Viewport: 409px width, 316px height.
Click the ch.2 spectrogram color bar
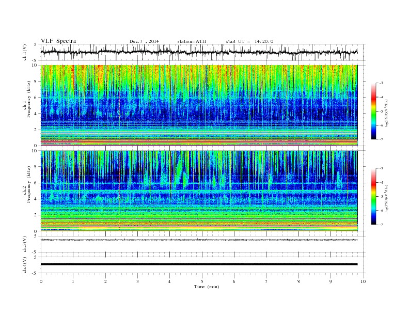373,196
